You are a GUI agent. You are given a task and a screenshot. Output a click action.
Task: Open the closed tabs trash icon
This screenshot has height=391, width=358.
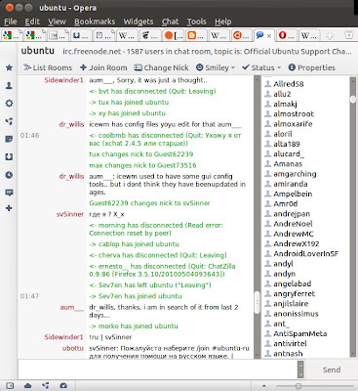(x=348, y=35)
